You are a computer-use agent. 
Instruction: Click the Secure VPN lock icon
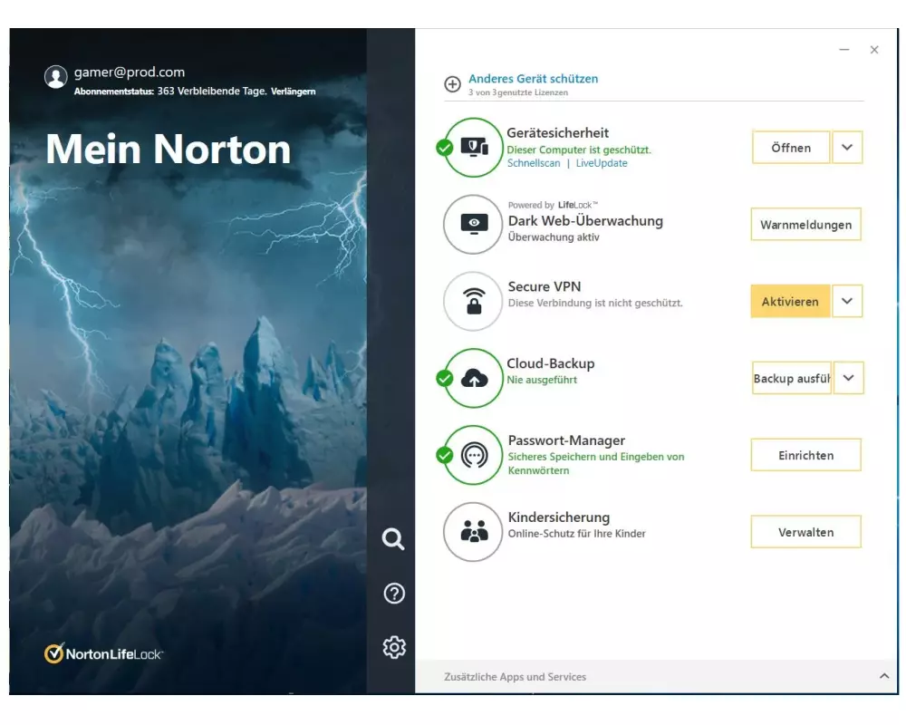point(473,301)
